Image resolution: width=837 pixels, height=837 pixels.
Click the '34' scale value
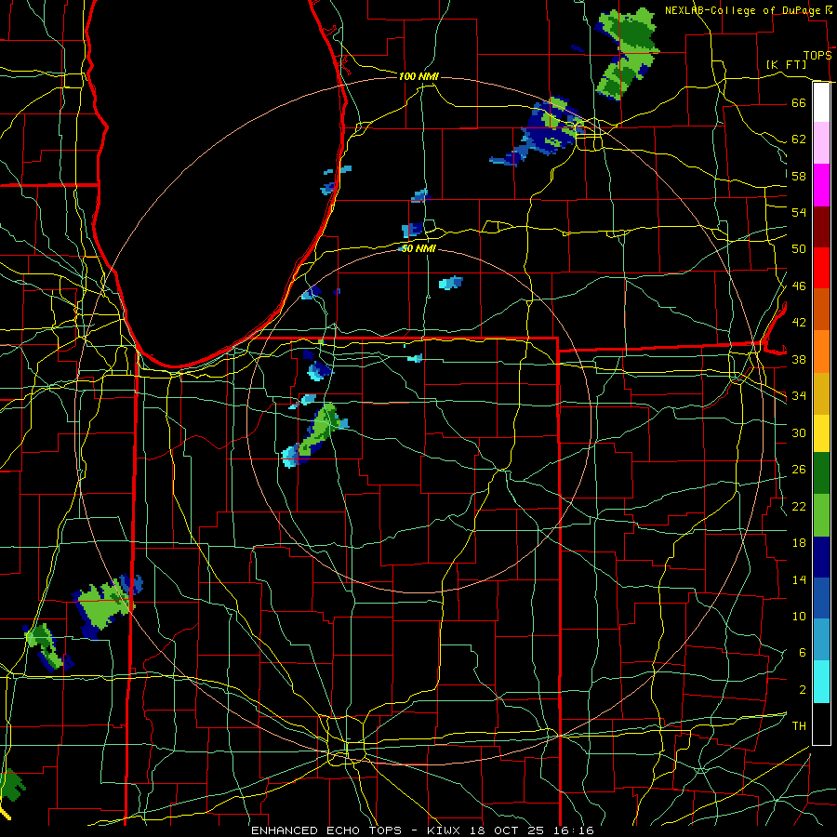799,396
